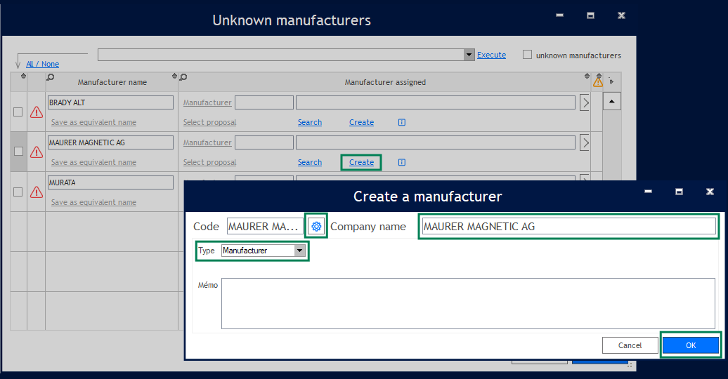Click the magnifier icon in the Manufacturer name header
Viewport: 728px width, 379px height.
point(50,77)
